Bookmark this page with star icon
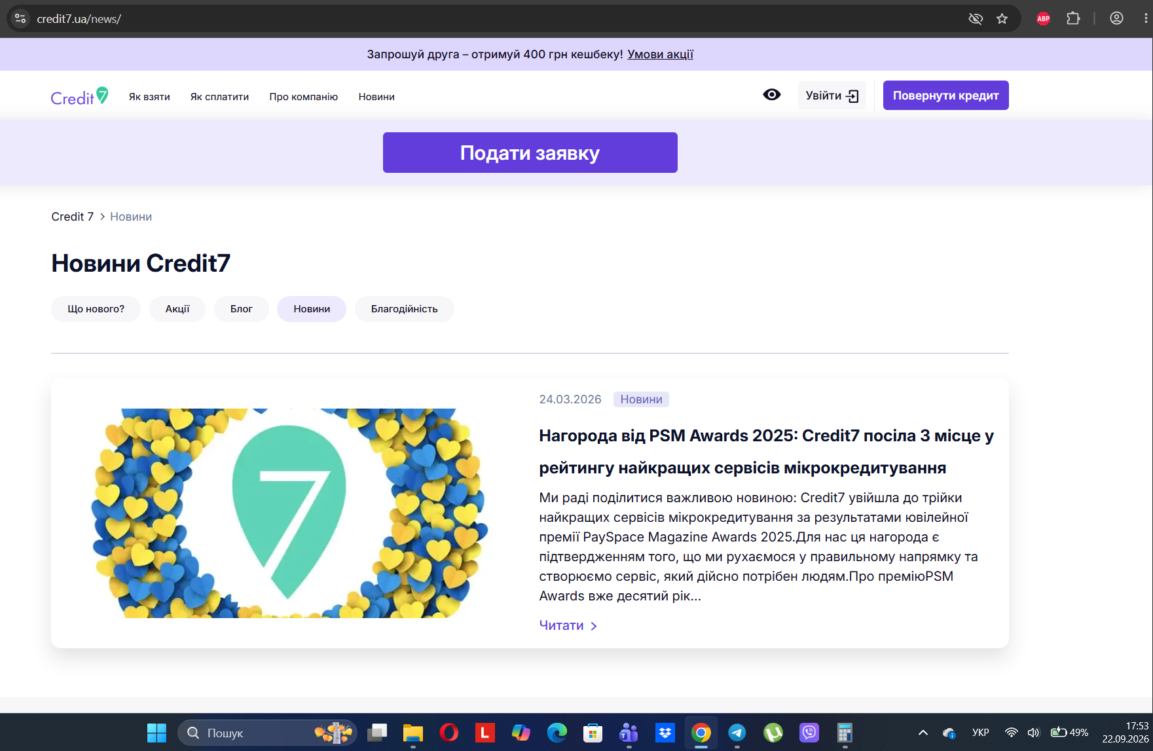The image size is (1153, 751). coord(1002,19)
